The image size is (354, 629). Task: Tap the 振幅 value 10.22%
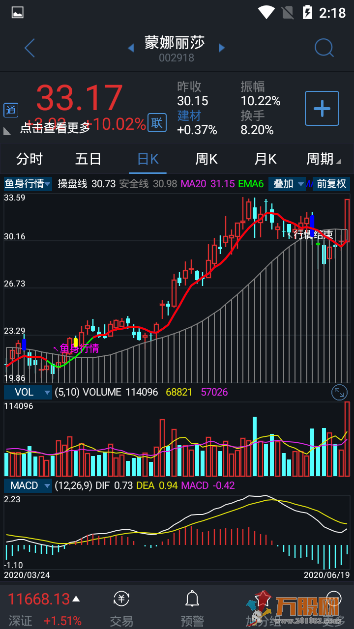point(261,101)
